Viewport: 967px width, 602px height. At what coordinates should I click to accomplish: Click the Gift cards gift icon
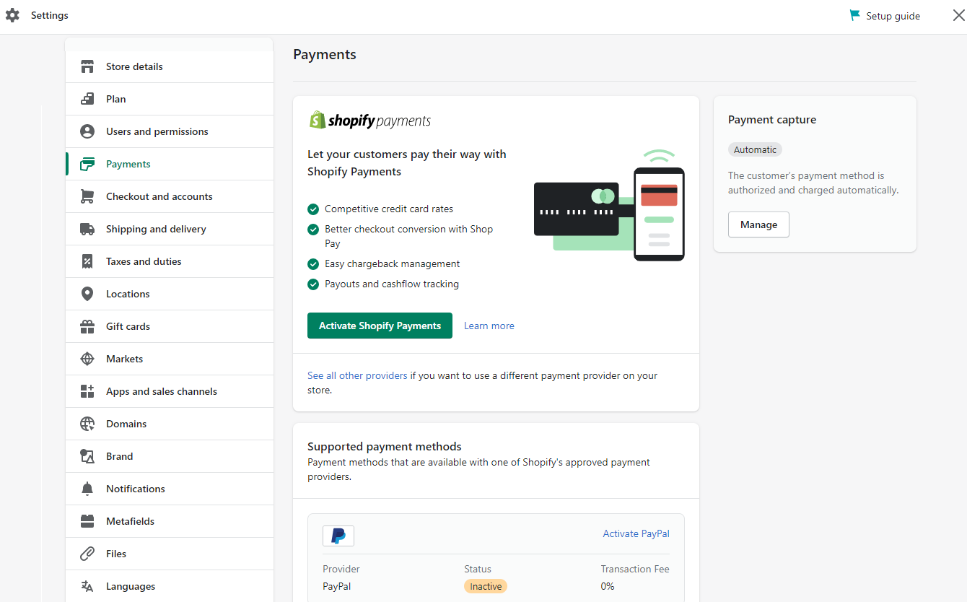87,326
